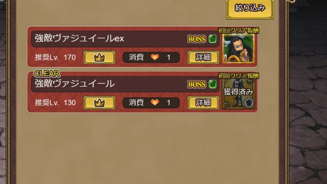This screenshot has width=327, height=184.
Task: Click the 初回クリア報酬 label on the cleared quest
Action: click(238, 76)
